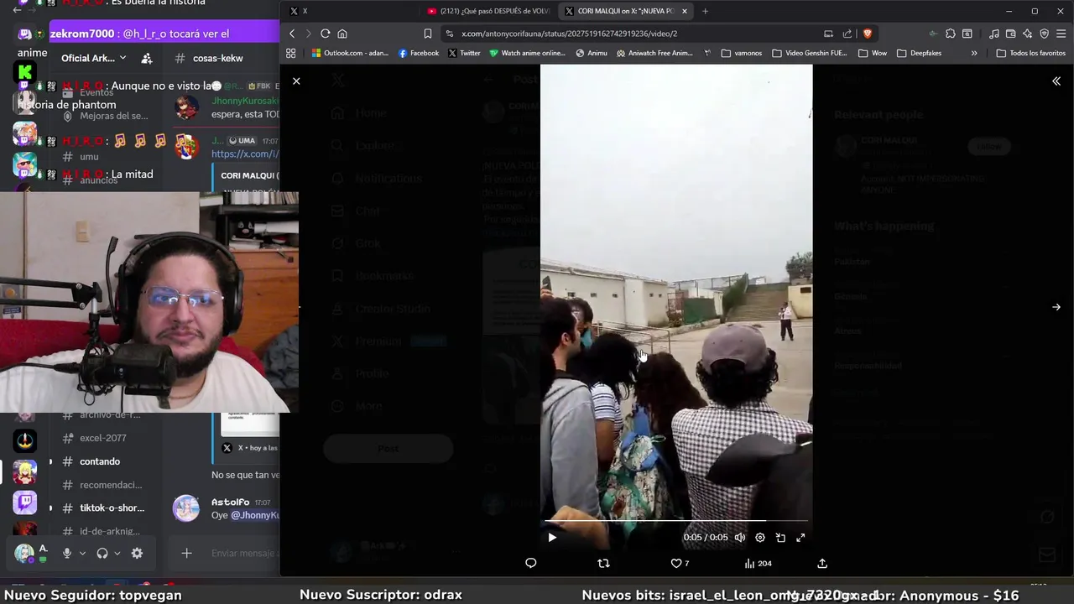Open a new browser tab
Screen dimensions: 1074x604
[x=705, y=11]
